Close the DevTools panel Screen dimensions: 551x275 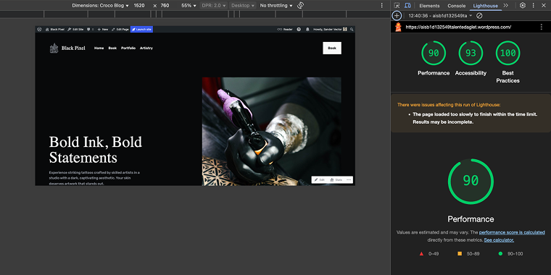tap(543, 6)
